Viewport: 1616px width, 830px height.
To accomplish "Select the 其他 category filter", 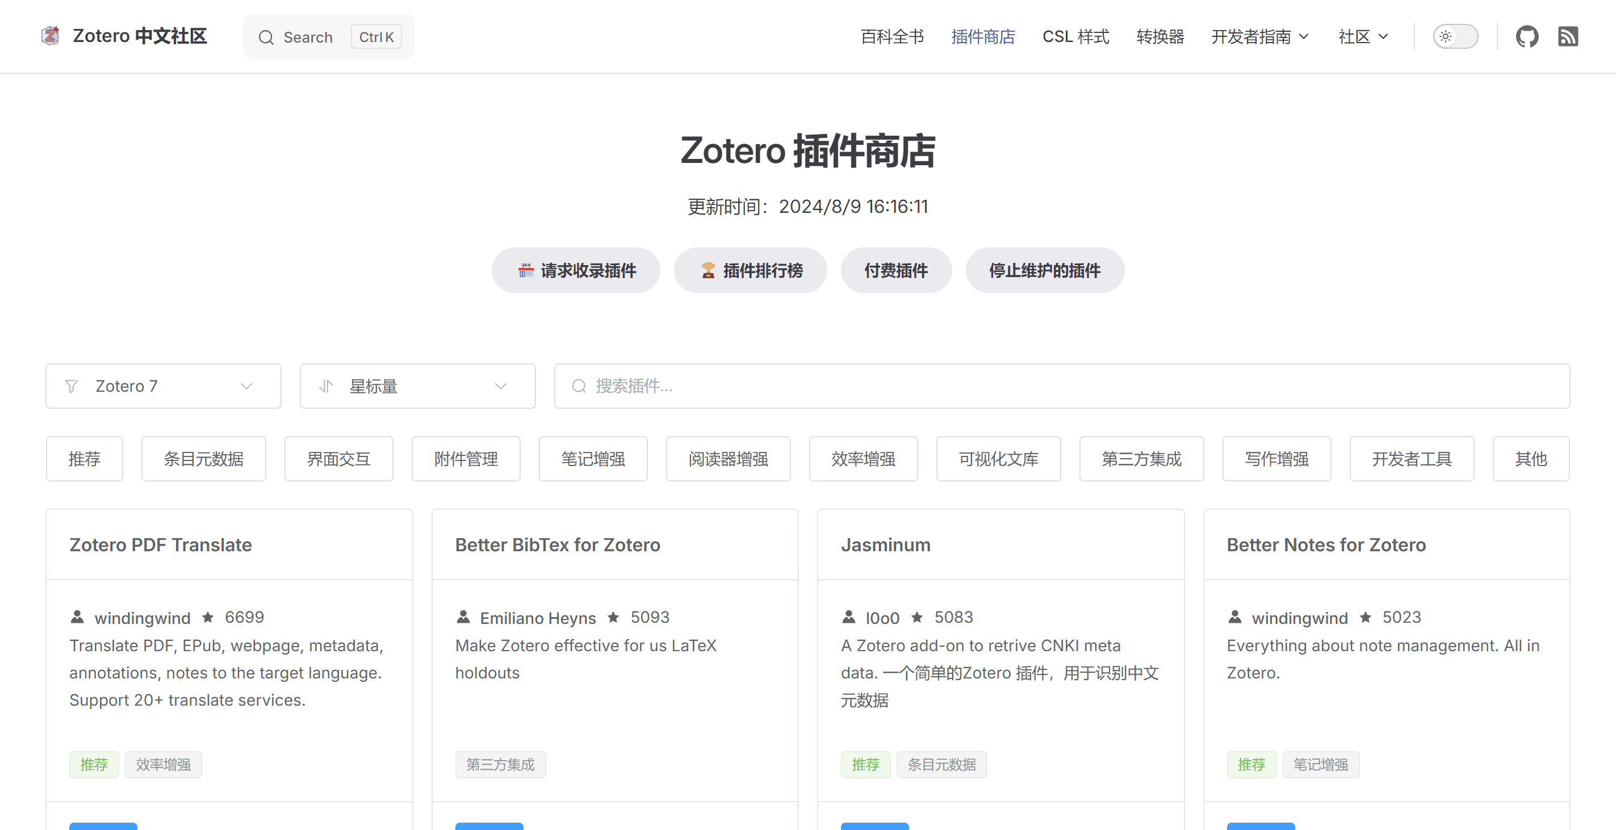I will tap(1531, 459).
